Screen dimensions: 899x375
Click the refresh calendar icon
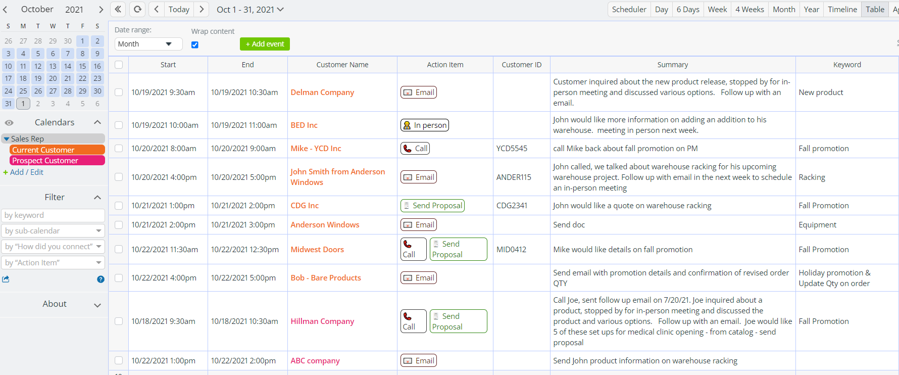pos(137,9)
